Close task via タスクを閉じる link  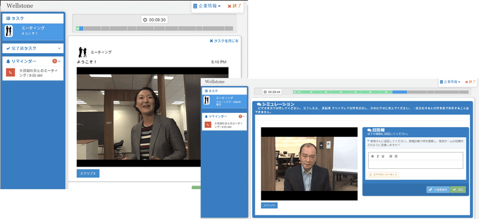[224, 41]
